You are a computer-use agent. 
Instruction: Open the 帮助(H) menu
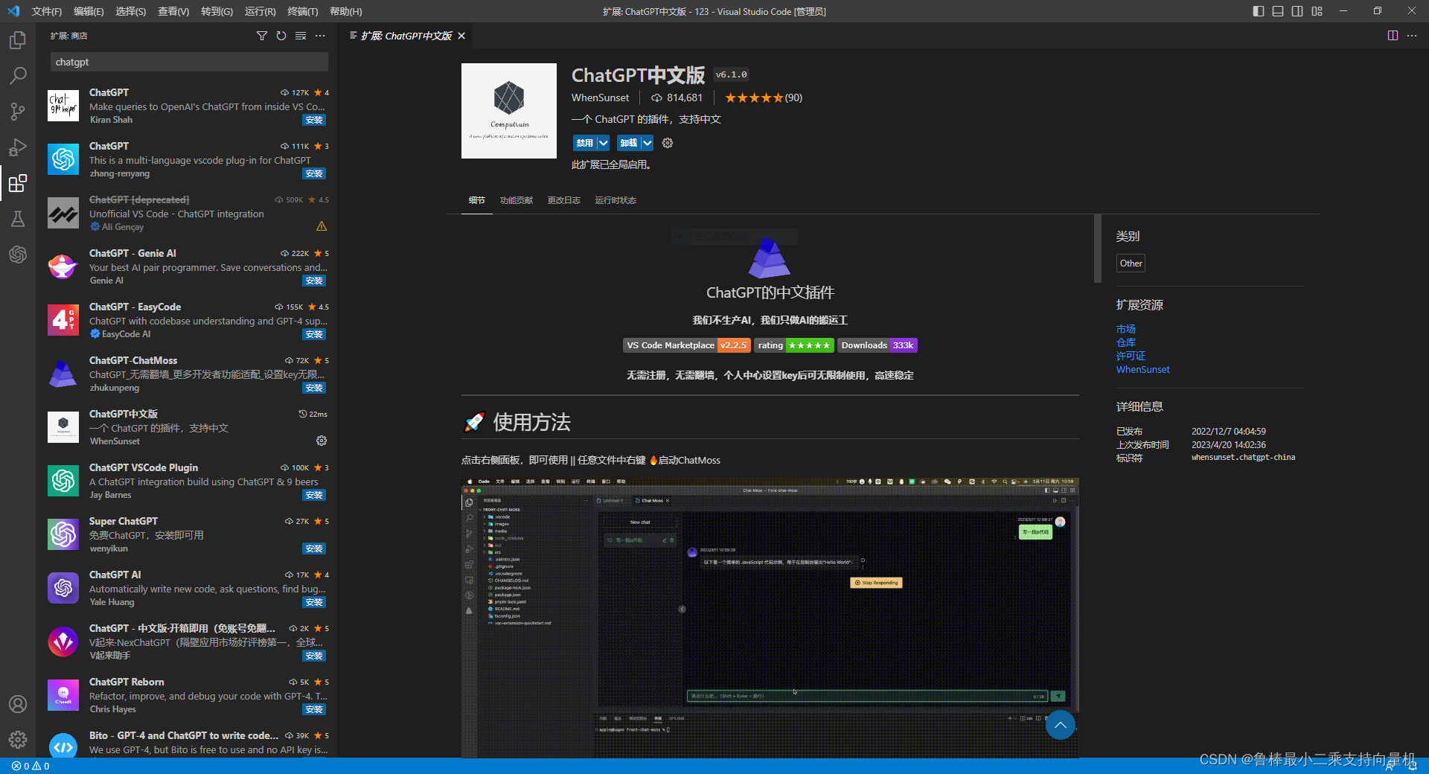click(x=346, y=11)
